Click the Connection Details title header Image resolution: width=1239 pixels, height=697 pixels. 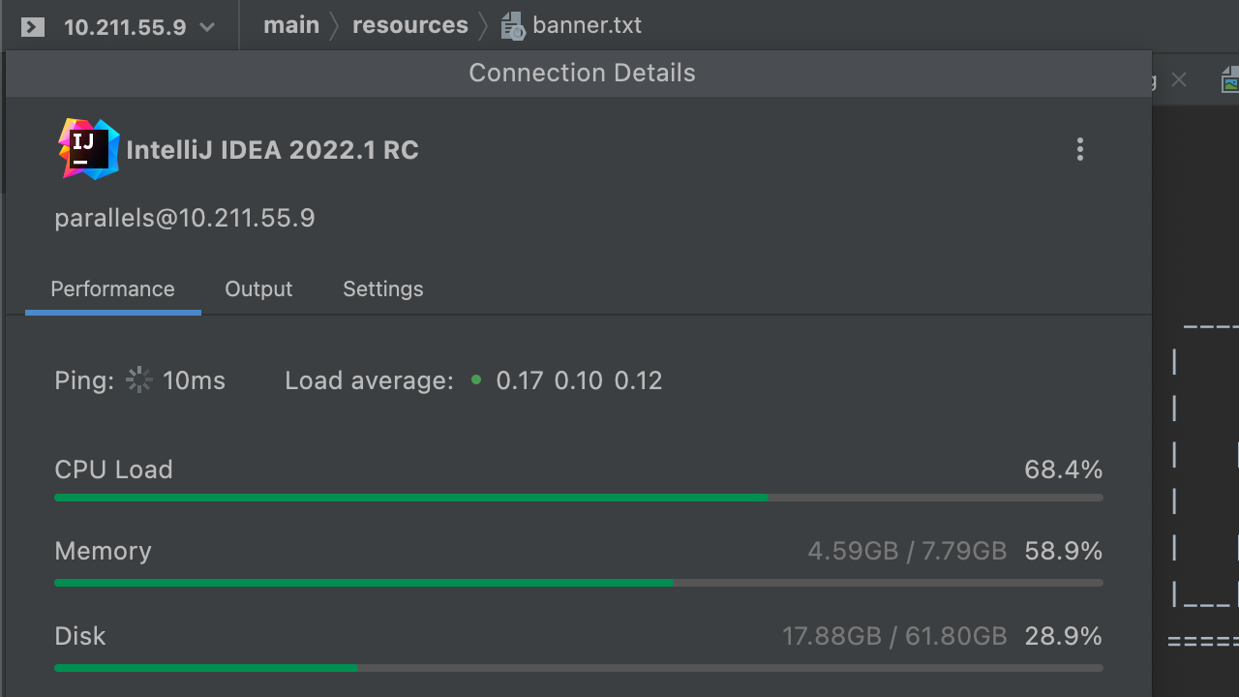click(582, 74)
